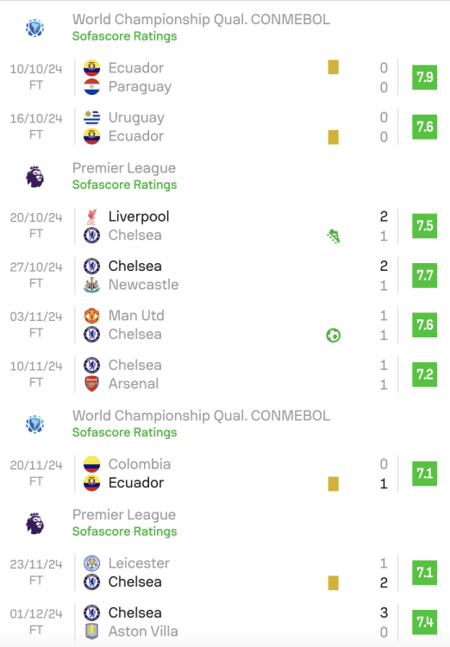Viewport: 450px width, 647px height.
Task: Click the Man Utd club crest
Action: 91,316
